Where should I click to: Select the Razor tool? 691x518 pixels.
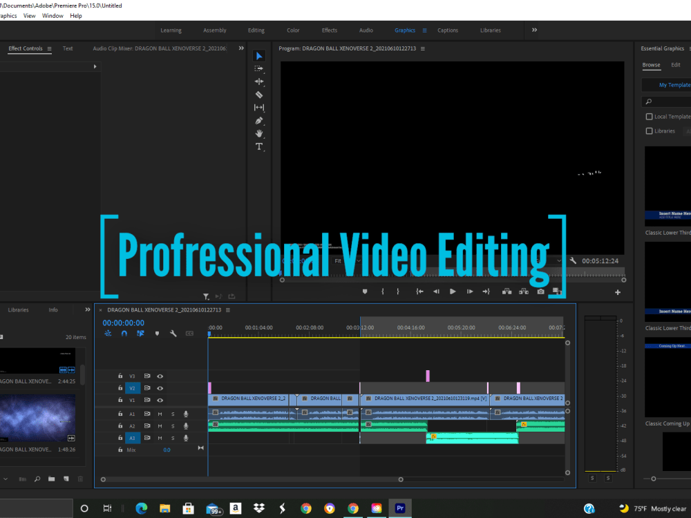point(258,95)
